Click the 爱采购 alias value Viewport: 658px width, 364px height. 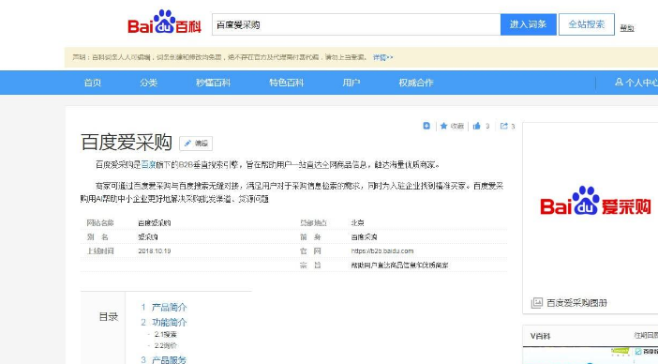[148, 237]
